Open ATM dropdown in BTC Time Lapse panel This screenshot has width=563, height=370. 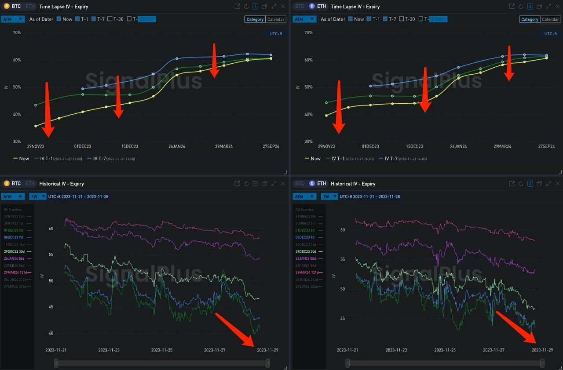12,19
